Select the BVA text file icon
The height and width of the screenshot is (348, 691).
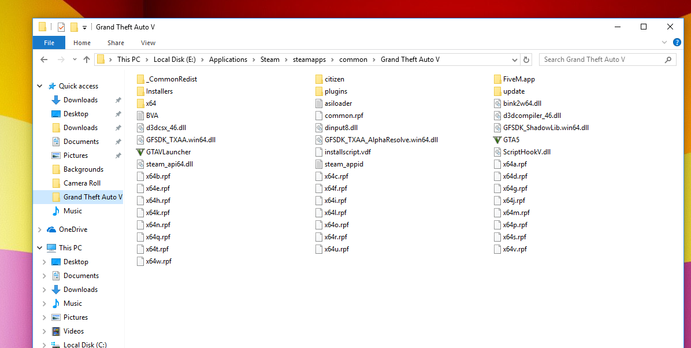(x=140, y=116)
